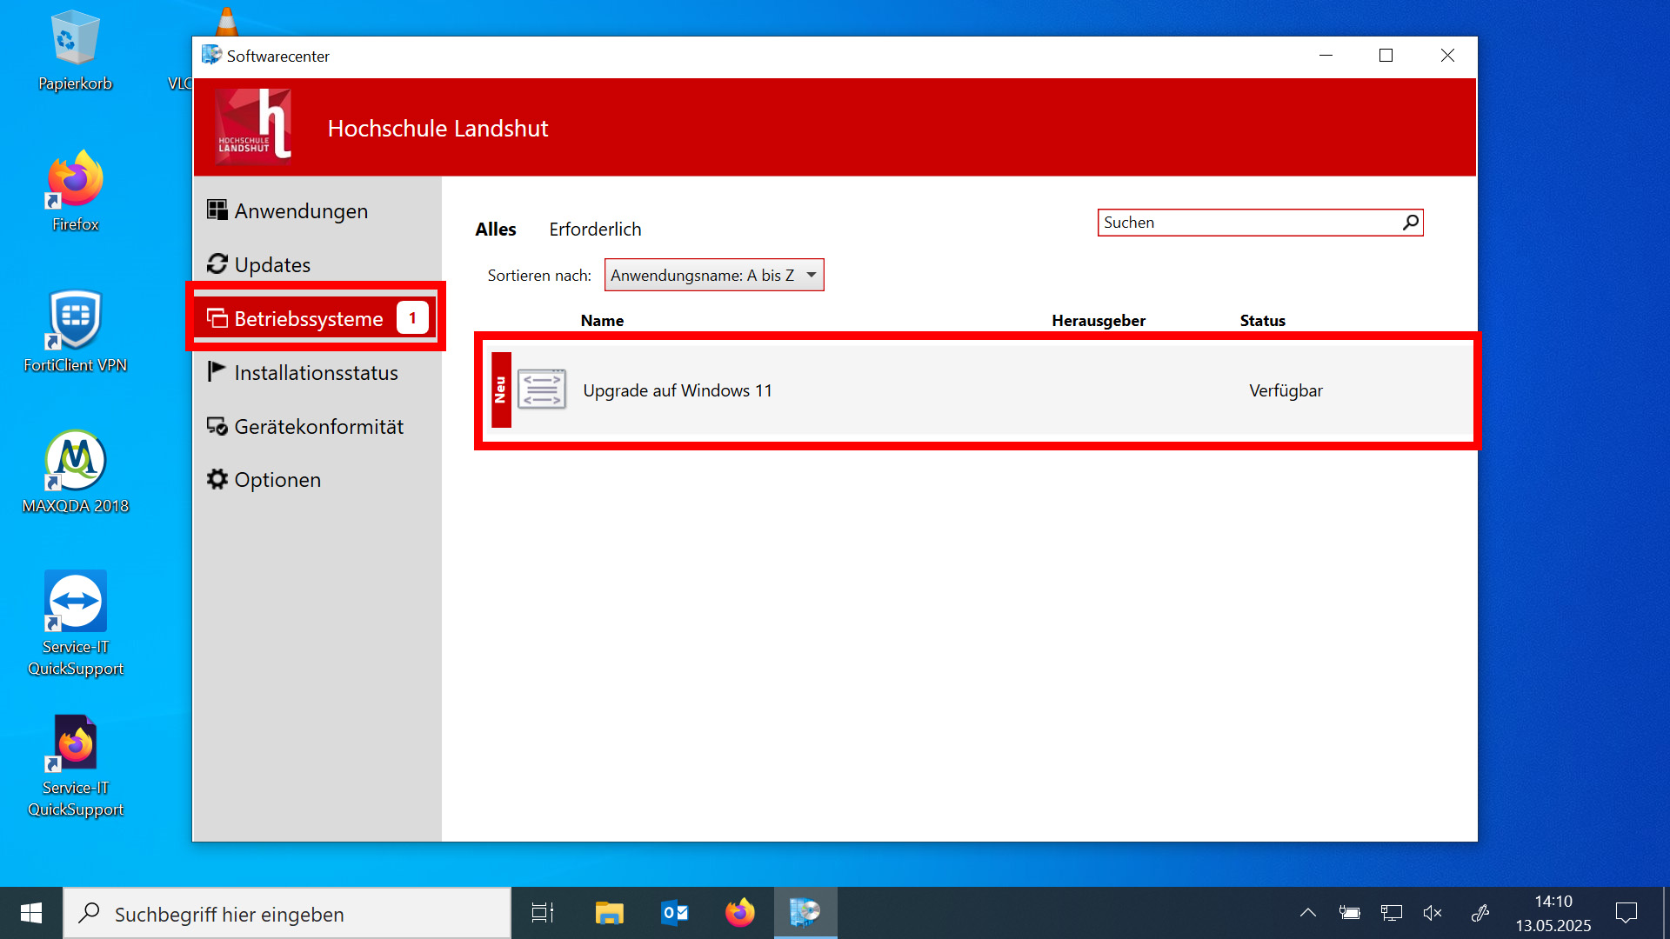Toggle the volume icon in system tray
This screenshot has height=939, width=1670.
tap(1432, 913)
